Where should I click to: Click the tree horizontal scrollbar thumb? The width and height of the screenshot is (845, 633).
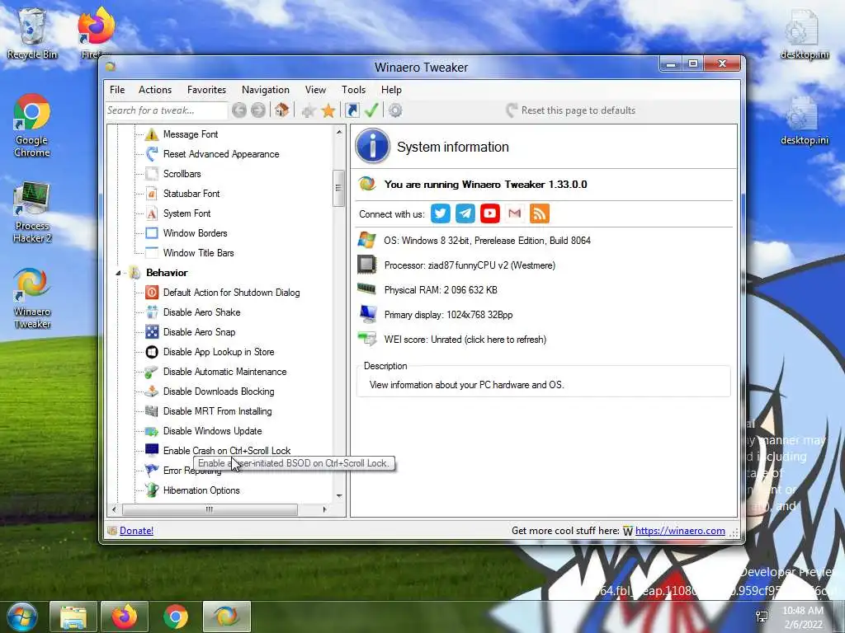(x=210, y=509)
